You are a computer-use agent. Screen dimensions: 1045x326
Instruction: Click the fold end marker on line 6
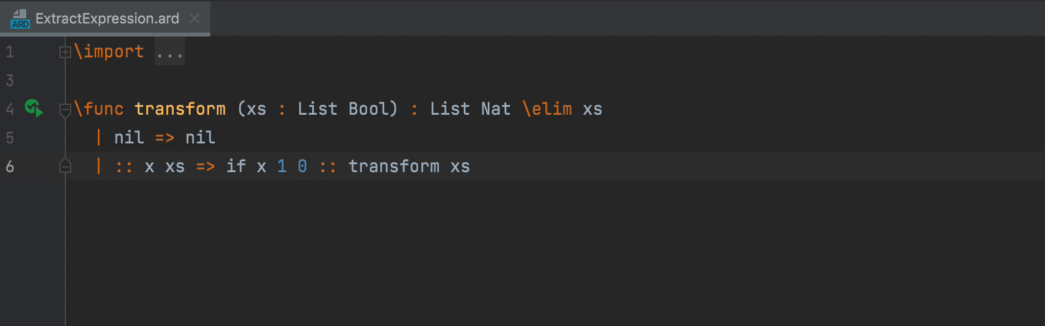[65, 166]
